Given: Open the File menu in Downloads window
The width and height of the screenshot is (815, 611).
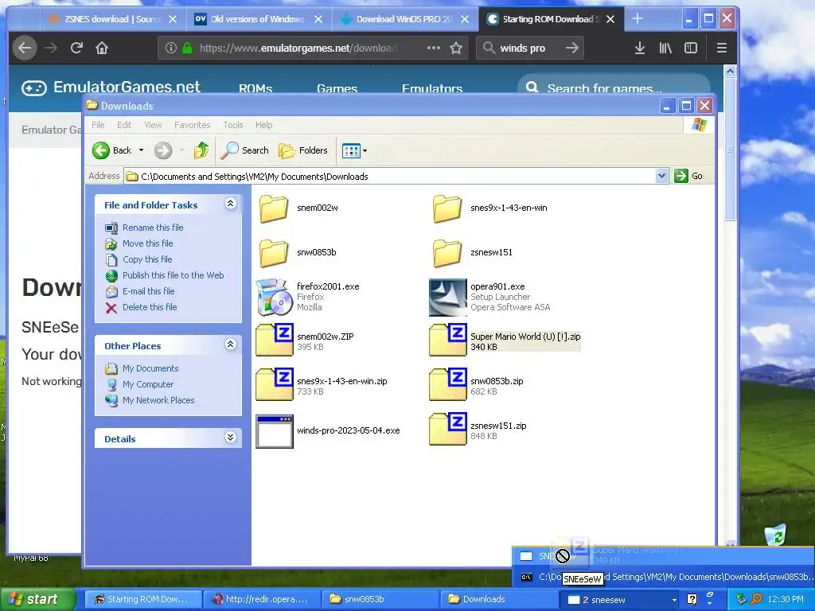Looking at the screenshot, I should coord(98,125).
